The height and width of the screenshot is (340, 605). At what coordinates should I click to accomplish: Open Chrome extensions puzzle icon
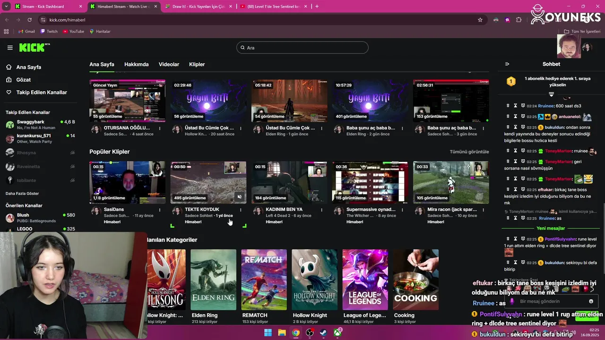(x=519, y=20)
